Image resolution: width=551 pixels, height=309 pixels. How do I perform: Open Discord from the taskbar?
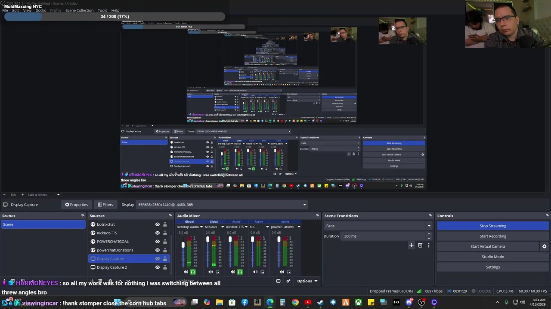point(409,303)
